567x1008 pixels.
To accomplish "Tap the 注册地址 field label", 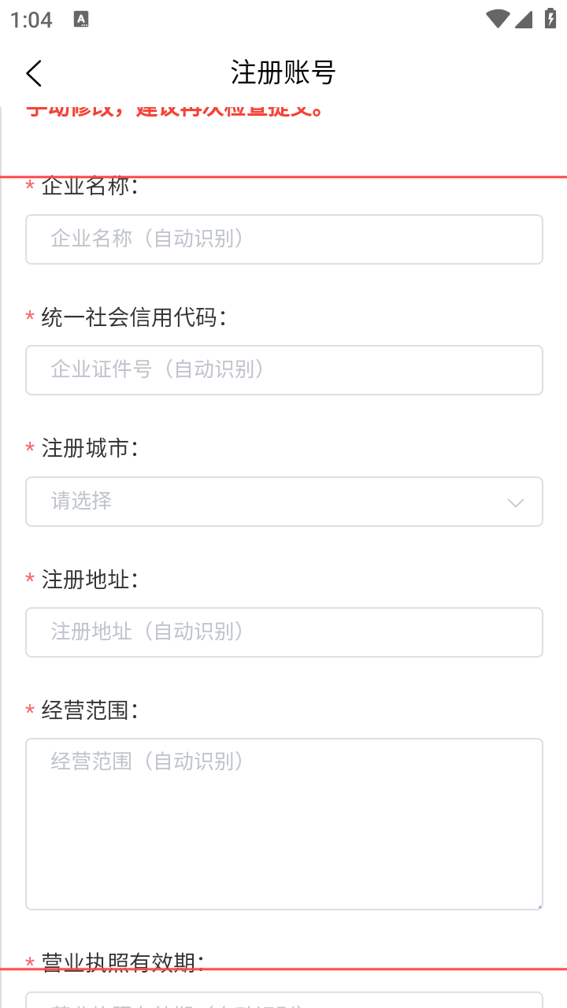I will tap(90, 580).
